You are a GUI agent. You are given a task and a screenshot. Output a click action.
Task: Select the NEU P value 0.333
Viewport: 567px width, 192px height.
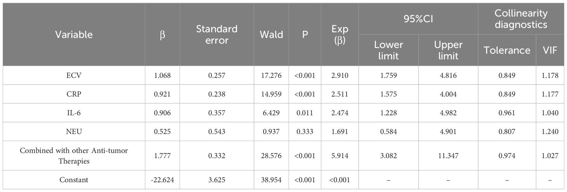tap(305, 131)
